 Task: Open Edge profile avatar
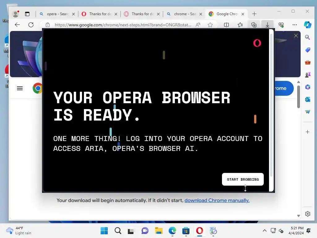[15, 14]
